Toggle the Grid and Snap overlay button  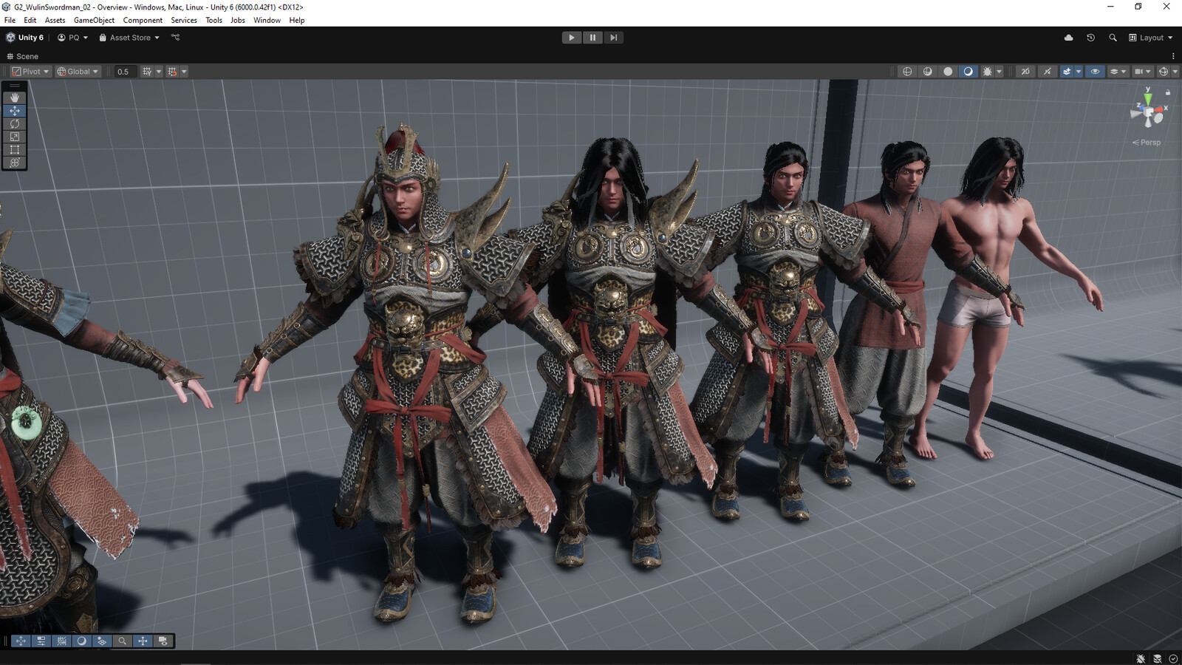tap(61, 641)
